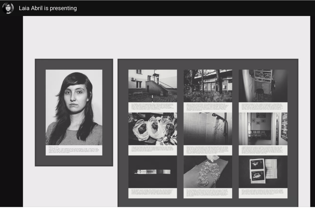Select the dark room with stool photo

263,86
